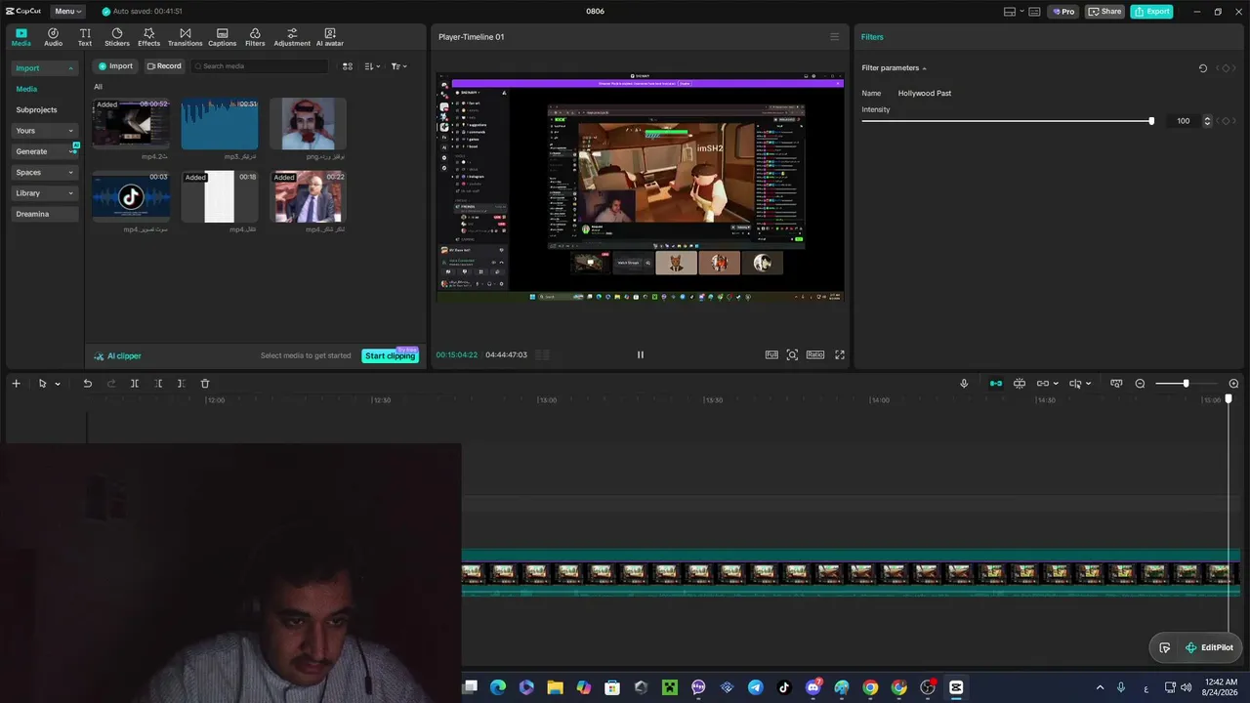This screenshot has width=1250, height=703.
Task: Pause the player playback
Action: coord(641,355)
